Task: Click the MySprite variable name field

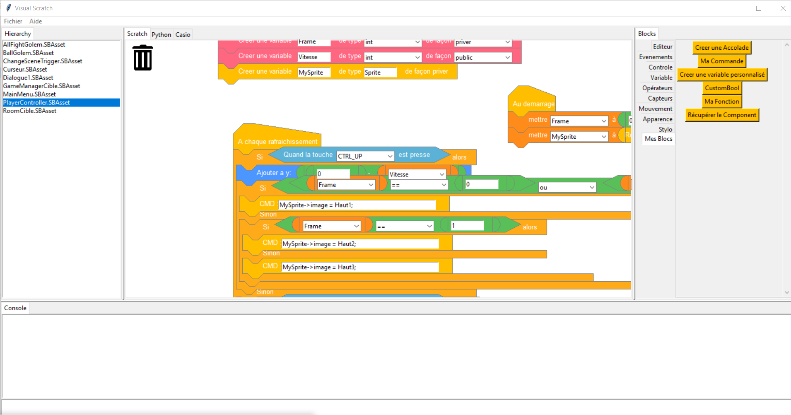Action: click(314, 72)
